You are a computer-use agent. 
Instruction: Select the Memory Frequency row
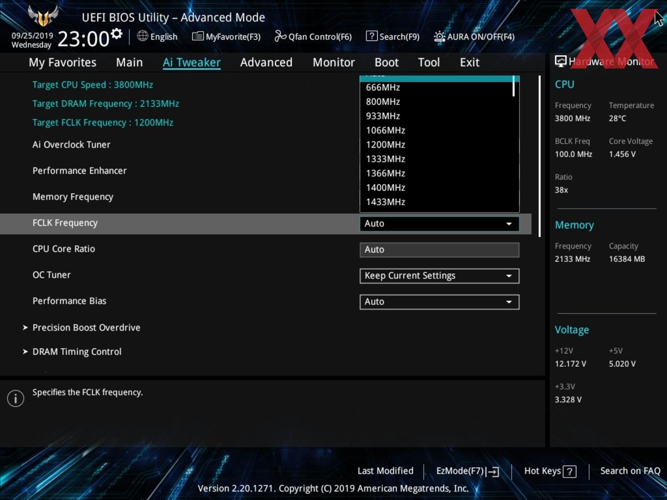pyautogui.click(x=265, y=197)
